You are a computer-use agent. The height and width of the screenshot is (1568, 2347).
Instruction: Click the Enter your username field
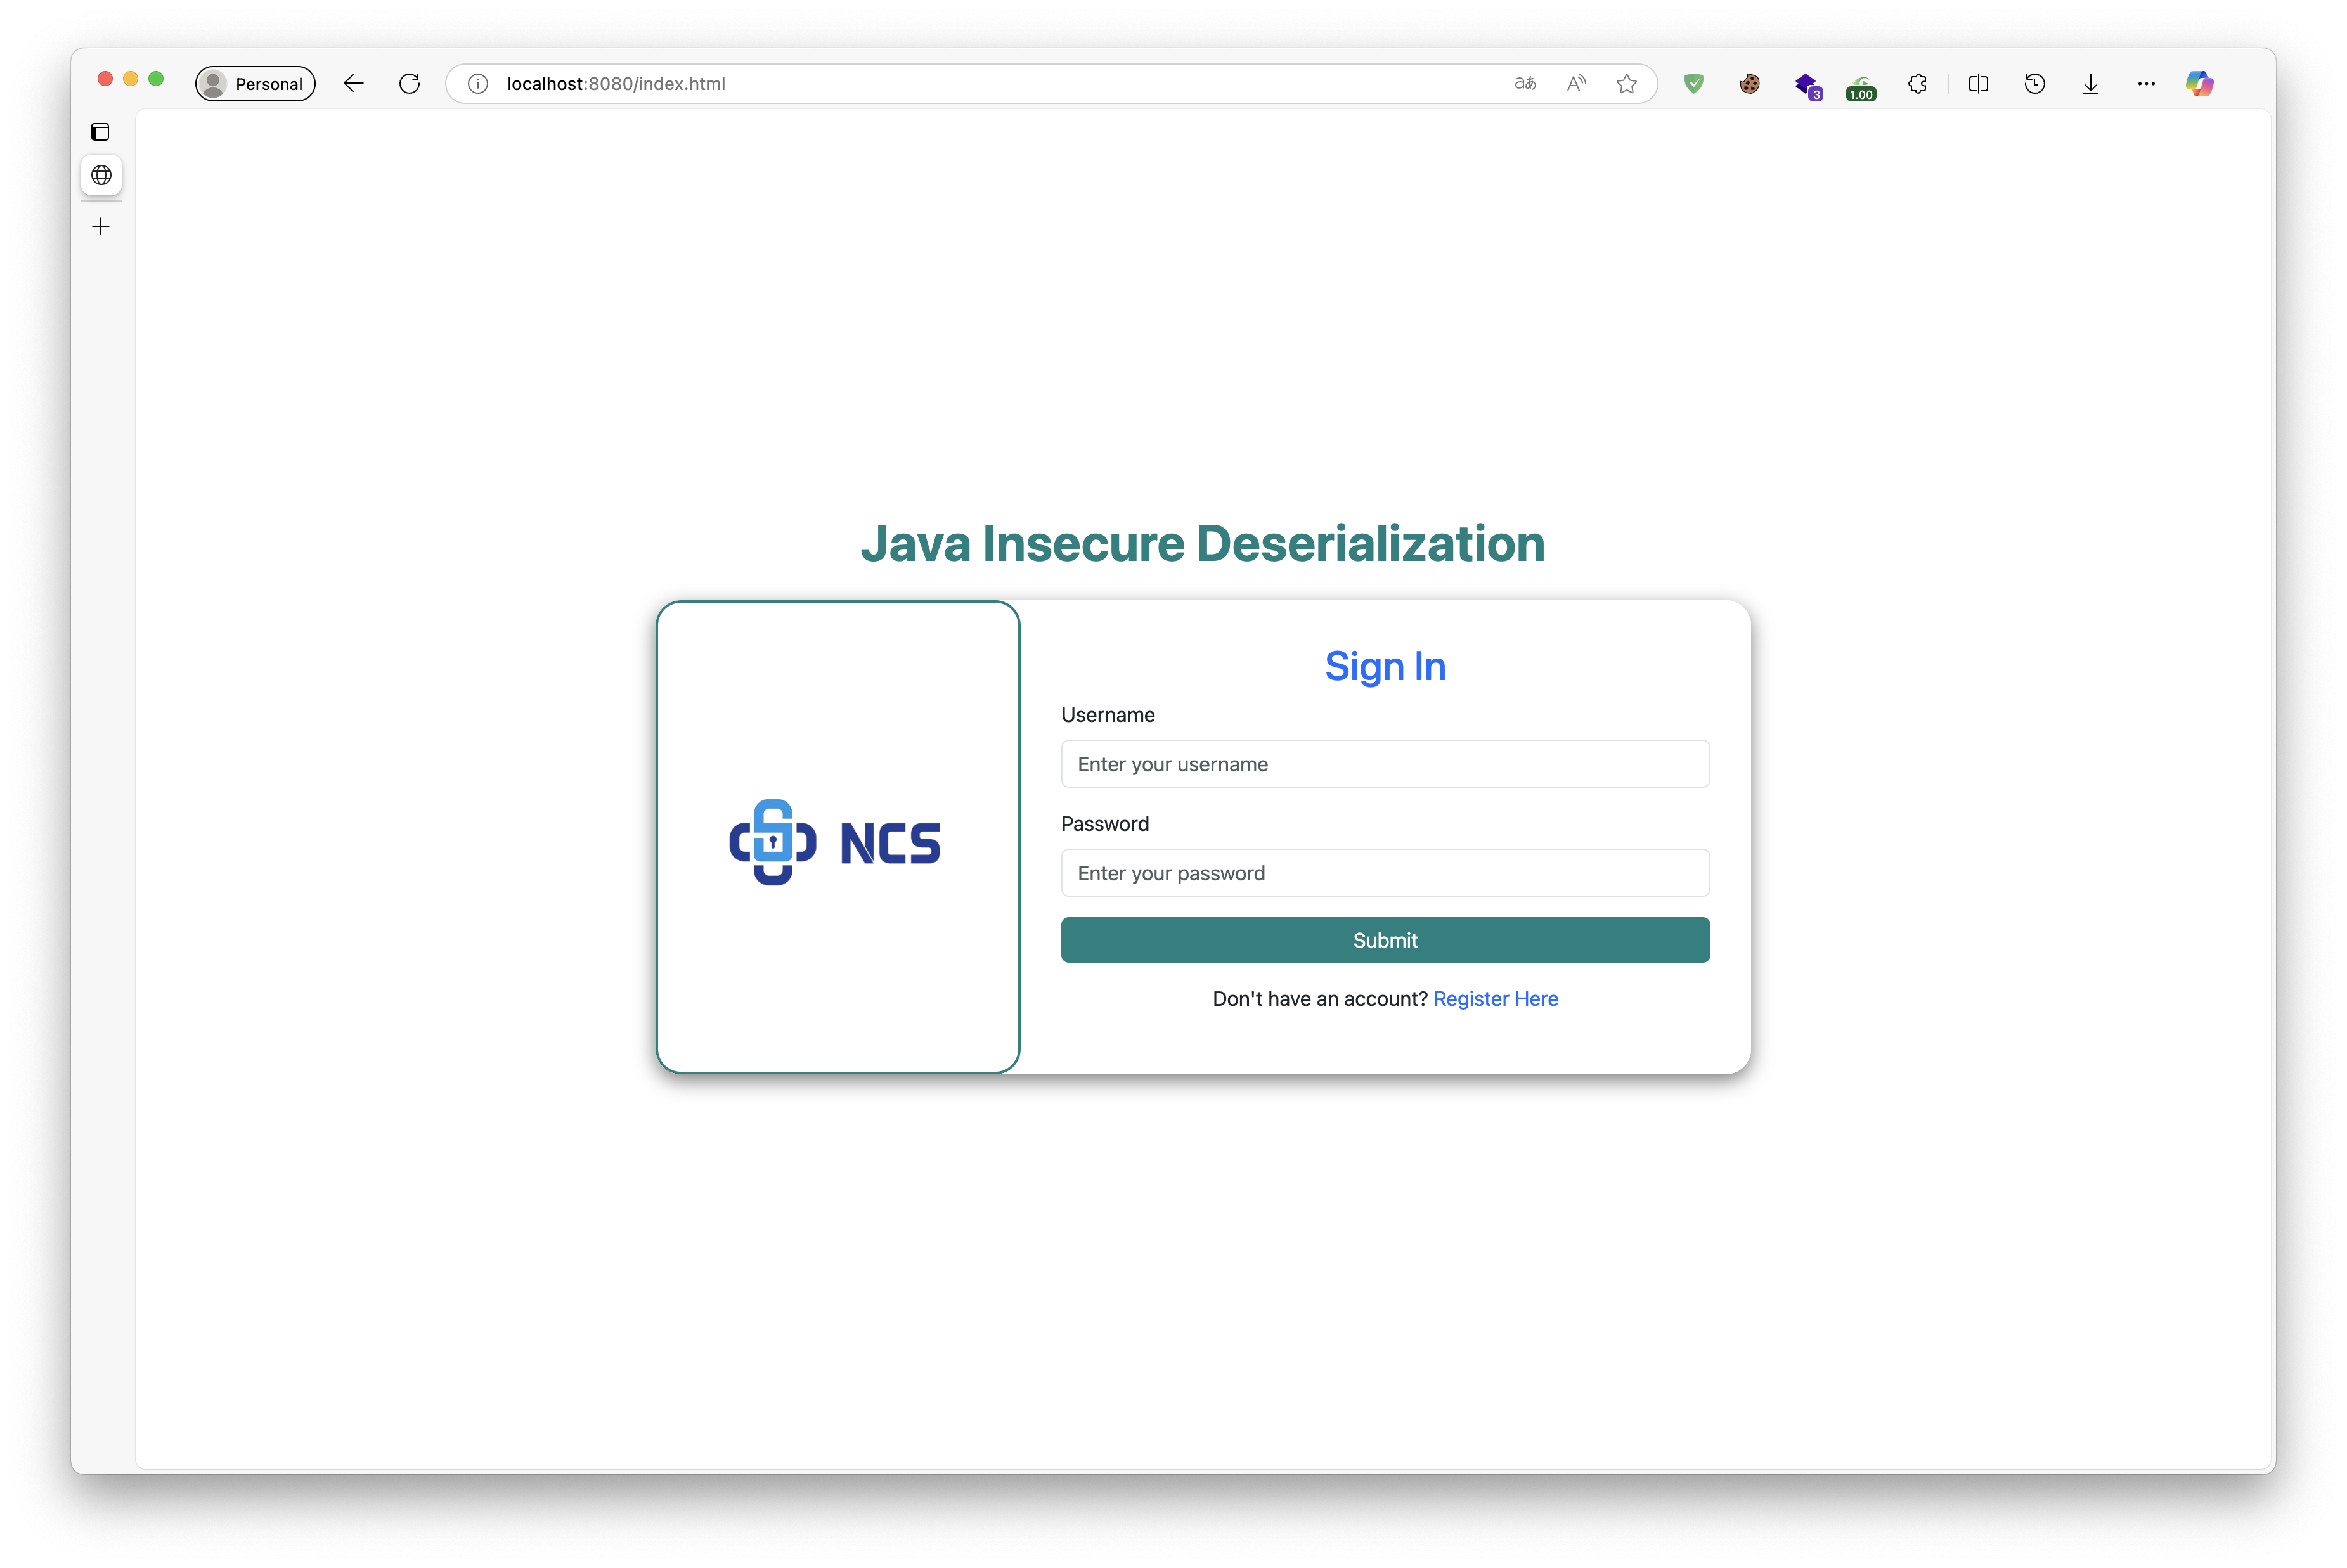[x=1385, y=763]
